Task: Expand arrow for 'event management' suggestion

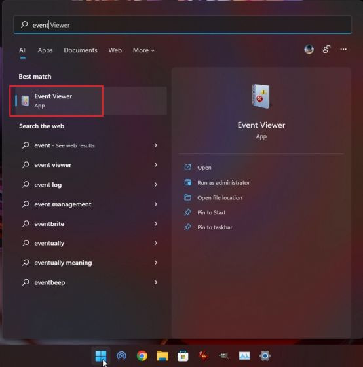Action: [156, 204]
